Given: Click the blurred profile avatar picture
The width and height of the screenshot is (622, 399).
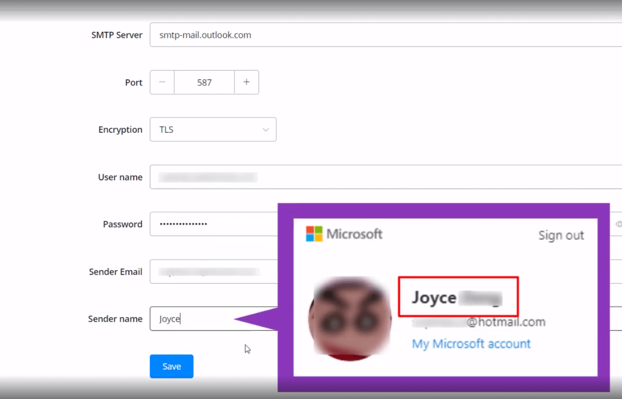Looking at the screenshot, I should click(350, 319).
